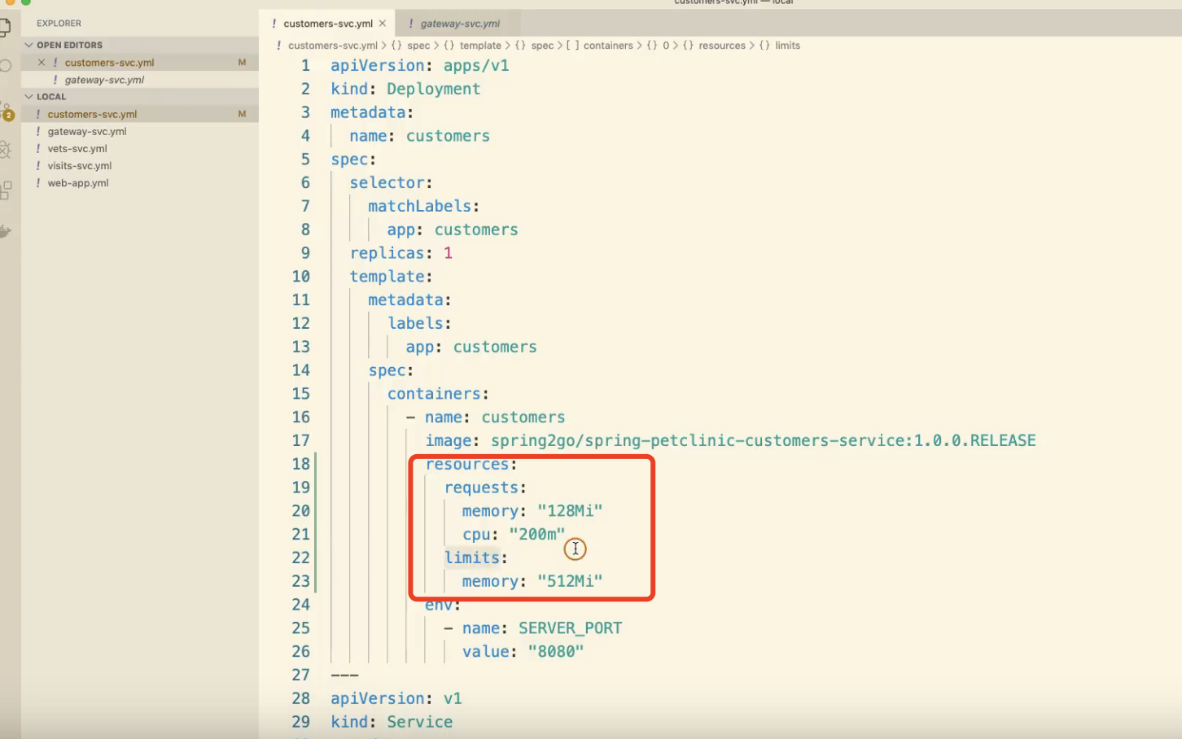Switch to the gateway-svc.yml tab
This screenshot has height=739, width=1182.
click(459, 24)
